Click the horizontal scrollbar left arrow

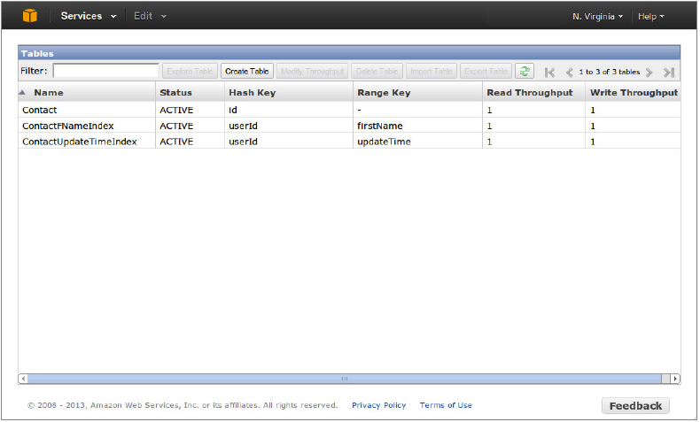pos(23,379)
